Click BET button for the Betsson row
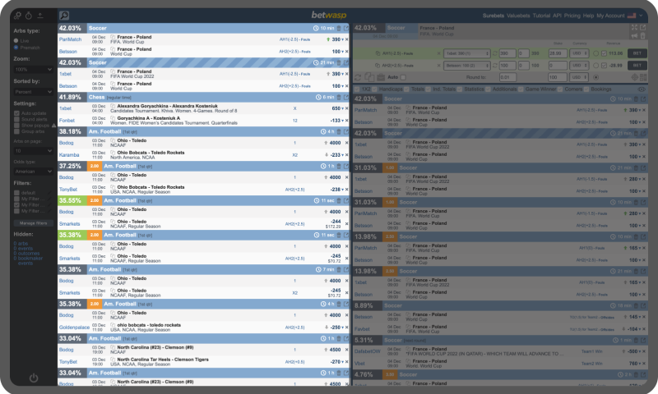The height and width of the screenshot is (394, 658). coord(637,66)
